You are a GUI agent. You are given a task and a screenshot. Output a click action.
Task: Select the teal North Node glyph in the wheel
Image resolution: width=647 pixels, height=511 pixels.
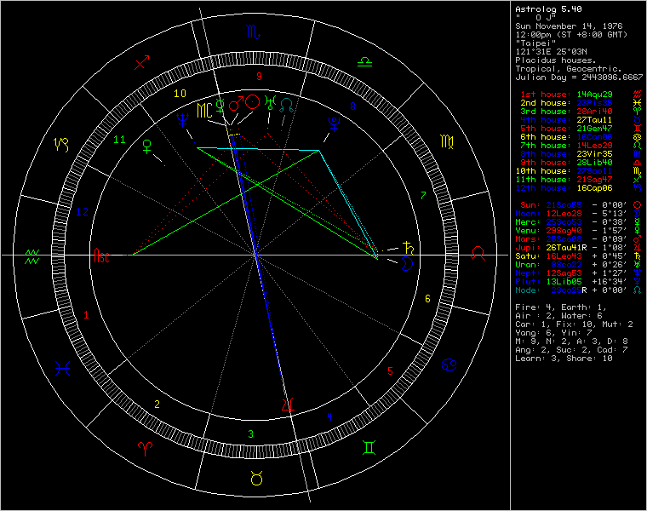point(286,106)
